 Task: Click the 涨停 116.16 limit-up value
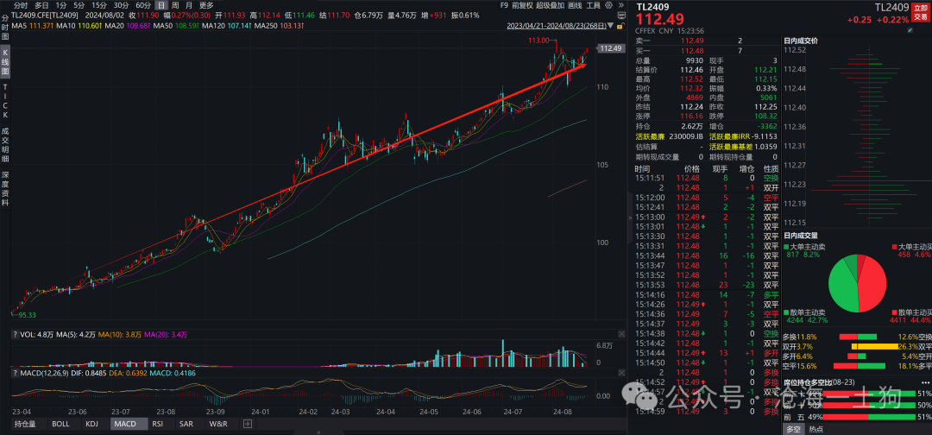click(692, 116)
